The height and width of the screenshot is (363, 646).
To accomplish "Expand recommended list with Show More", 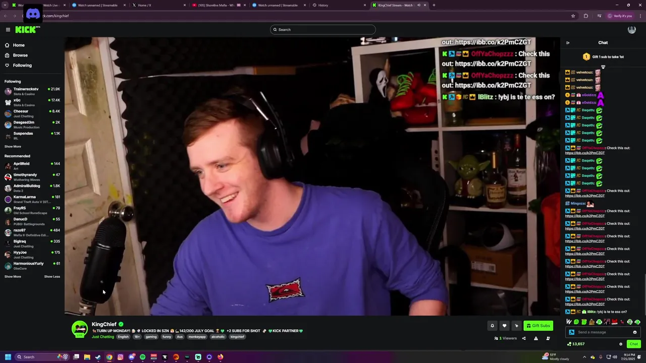I will coord(13,276).
